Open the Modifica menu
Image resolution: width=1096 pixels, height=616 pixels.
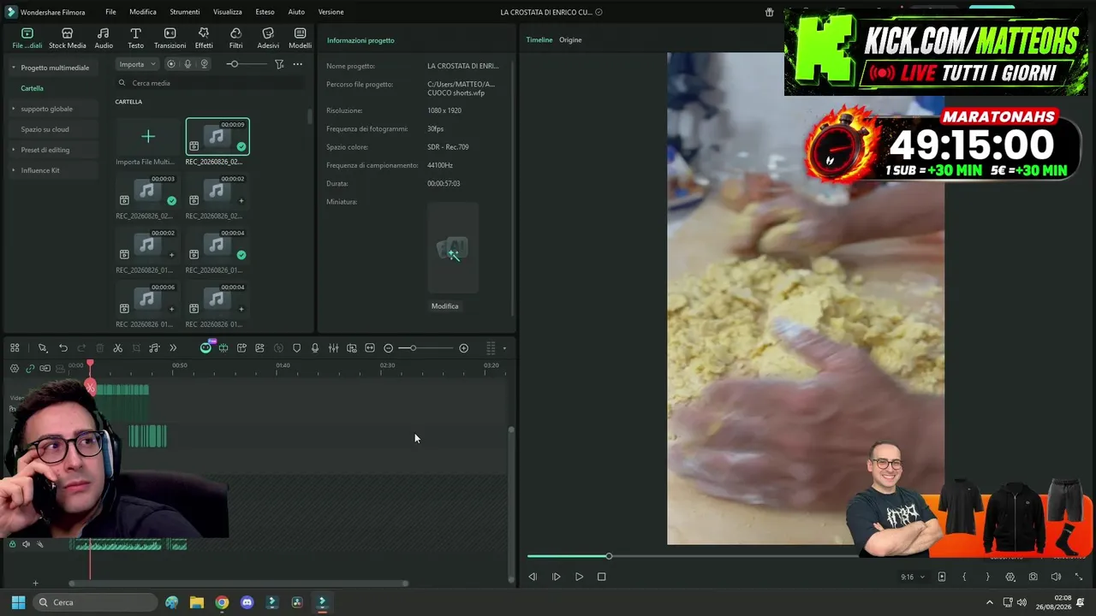[x=143, y=12]
